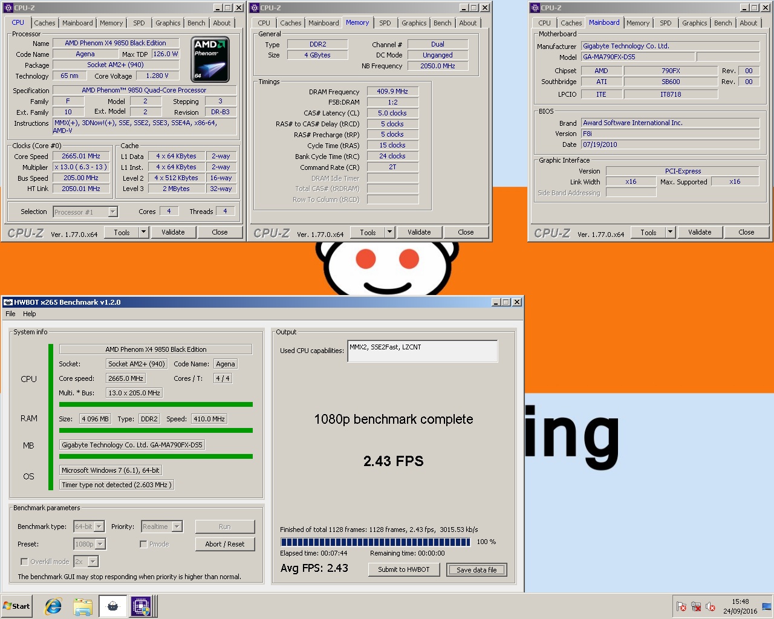Click the benchmark 100% progress bar
774x619 pixels.
376,542
